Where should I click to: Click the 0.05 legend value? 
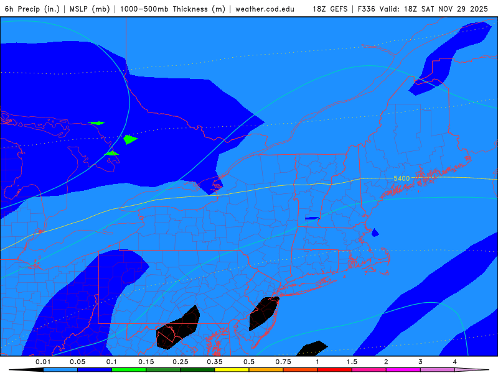tap(77, 362)
